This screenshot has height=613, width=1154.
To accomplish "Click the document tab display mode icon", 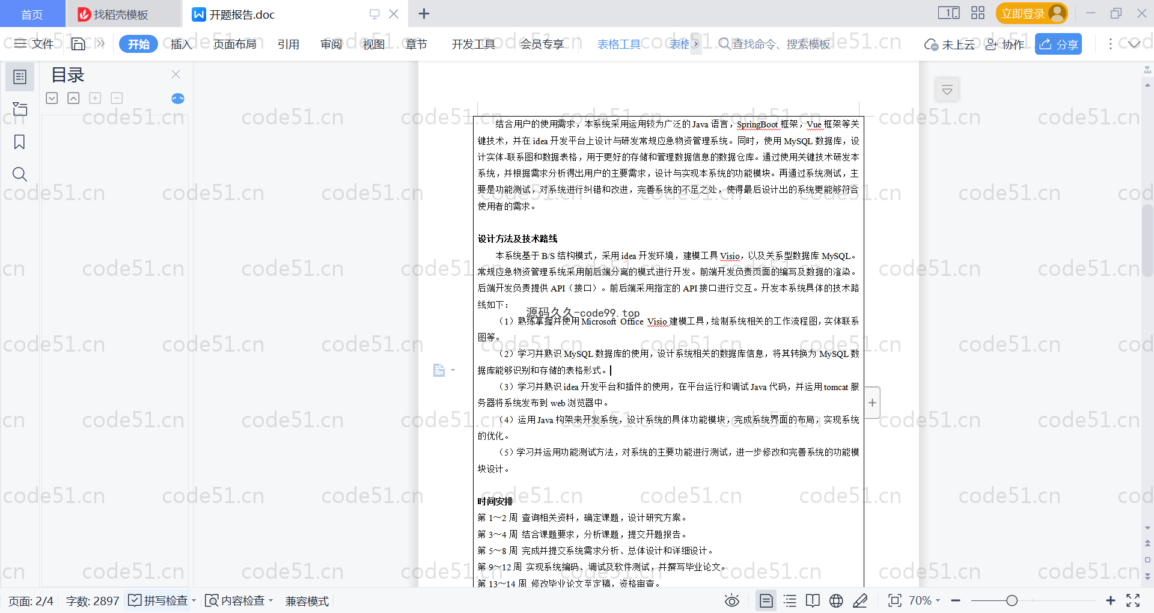I will point(374,14).
